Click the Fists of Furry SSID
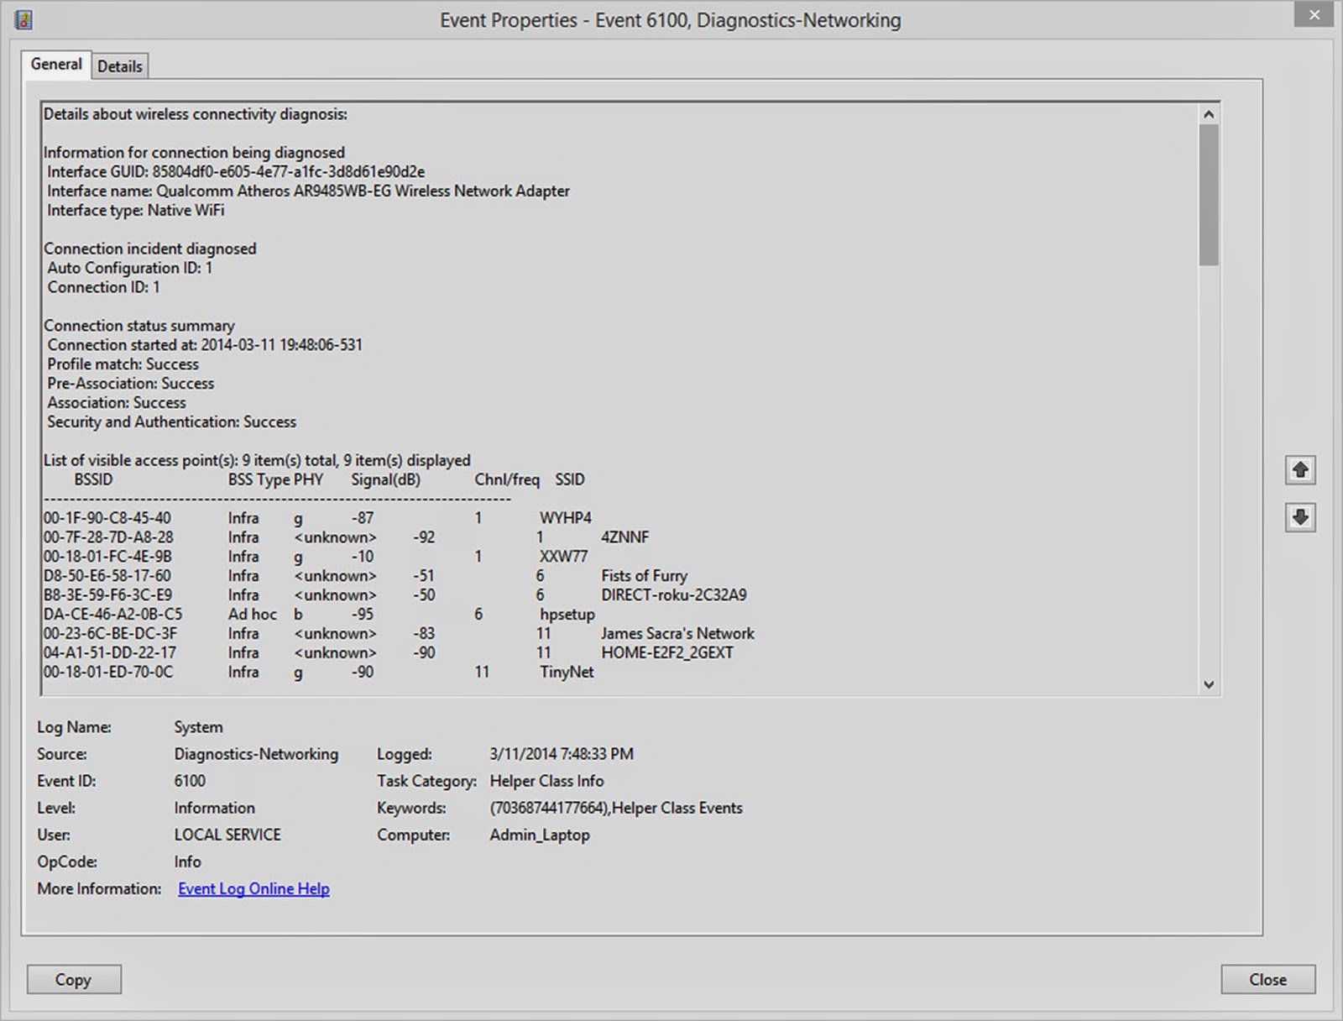1343x1021 pixels. [x=645, y=576]
